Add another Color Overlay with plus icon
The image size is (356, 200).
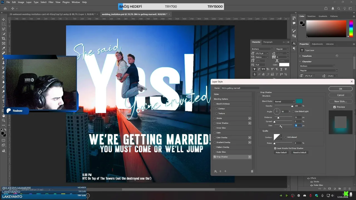[x=250, y=137]
